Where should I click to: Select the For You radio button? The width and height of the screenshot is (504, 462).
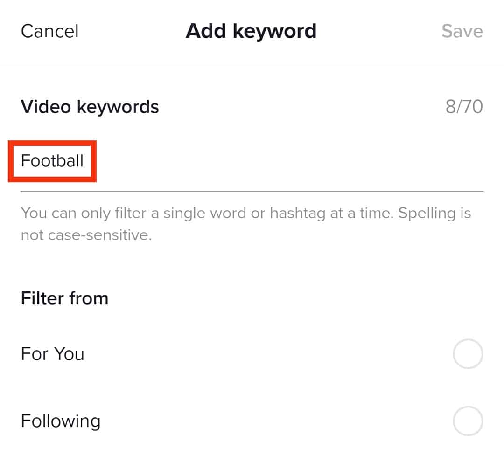click(468, 354)
